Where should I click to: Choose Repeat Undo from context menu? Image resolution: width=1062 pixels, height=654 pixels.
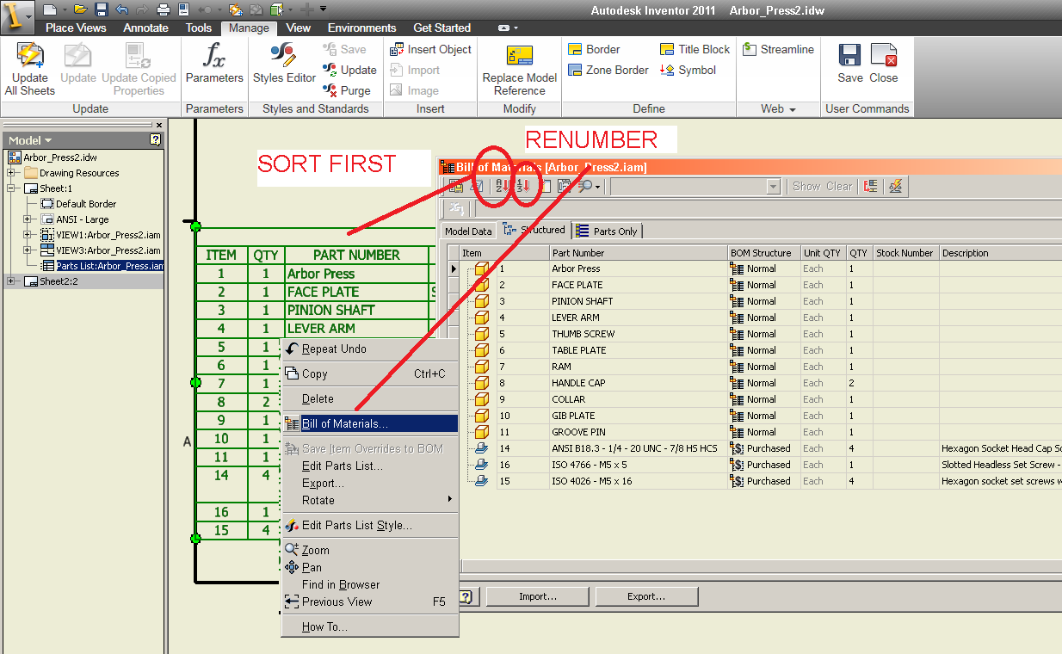coord(371,349)
